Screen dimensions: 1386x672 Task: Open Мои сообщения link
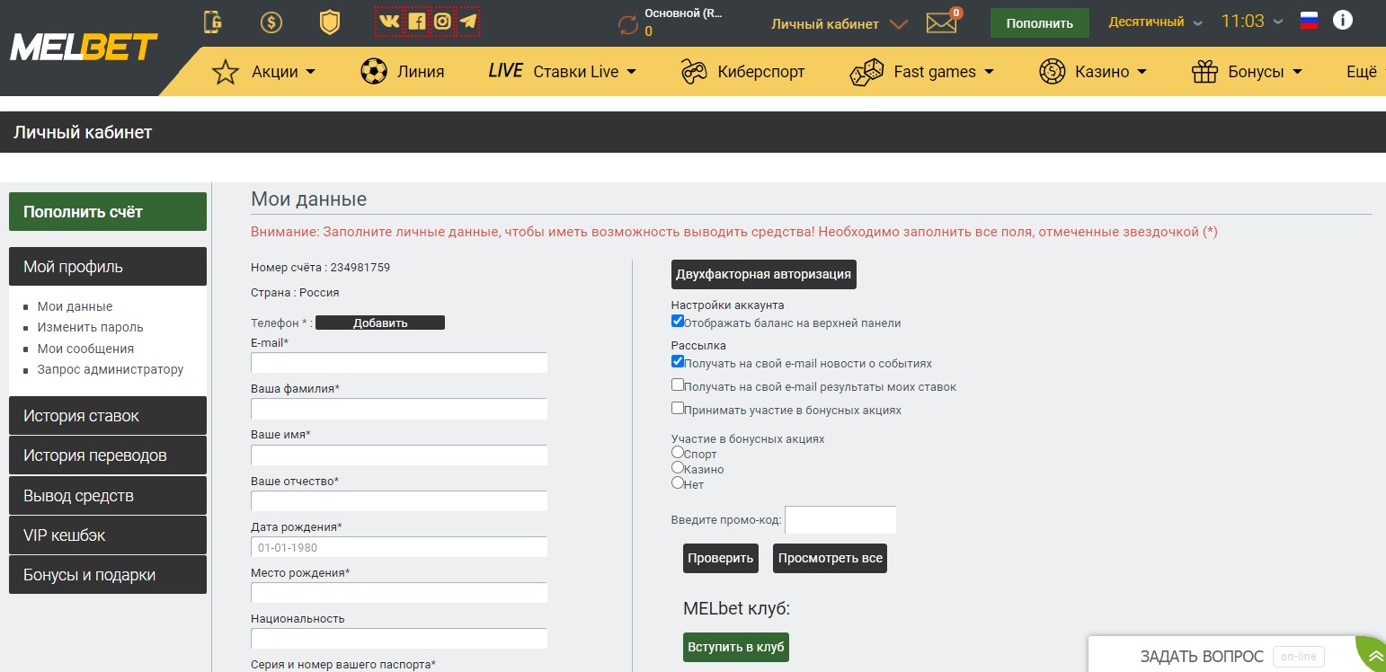tap(85, 349)
